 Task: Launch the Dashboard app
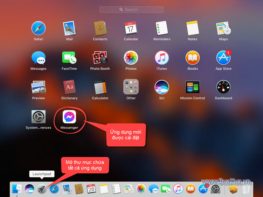click(223, 87)
